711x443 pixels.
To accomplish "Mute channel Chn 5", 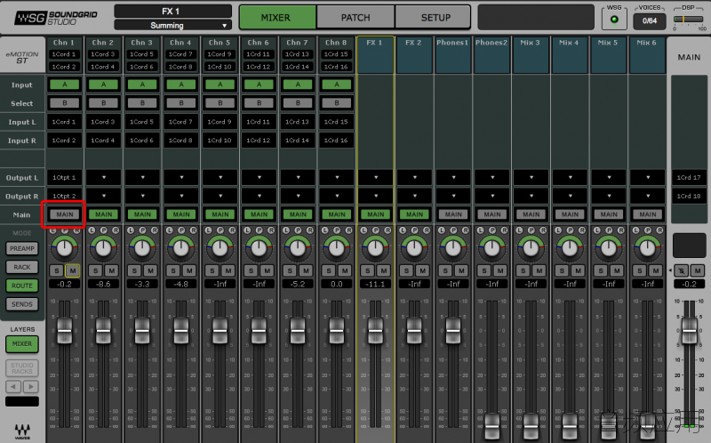I will (228, 271).
